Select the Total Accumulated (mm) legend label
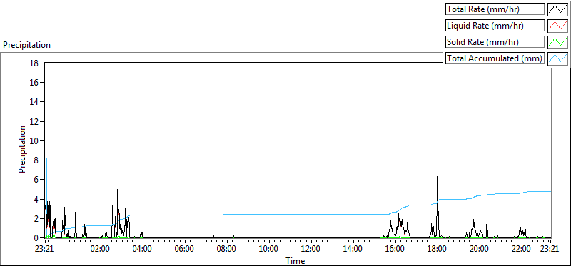 click(494, 58)
